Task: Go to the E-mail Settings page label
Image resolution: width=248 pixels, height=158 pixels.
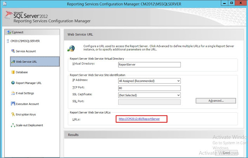Action: click(25, 93)
